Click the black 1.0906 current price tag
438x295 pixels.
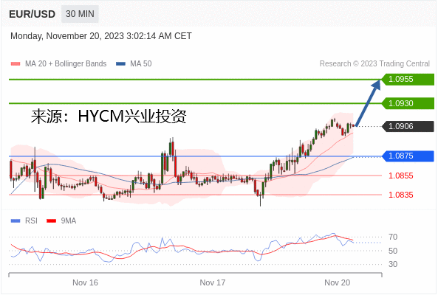pyautogui.click(x=408, y=126)
